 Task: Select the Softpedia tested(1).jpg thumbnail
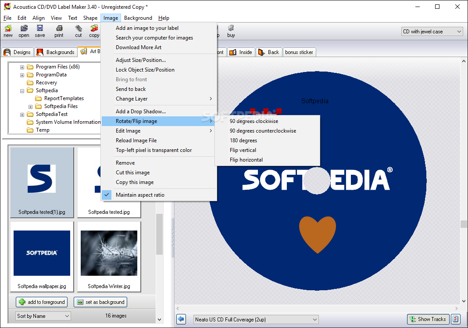pos(42,182)
